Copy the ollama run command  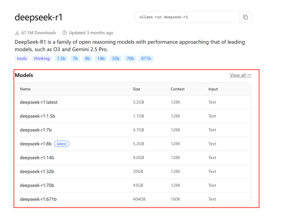[245, 17]
